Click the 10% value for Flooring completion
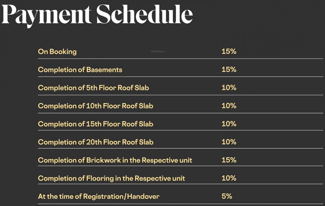Image resolution: width=325 pixels, height=206 pixels. pyautogui.click(x=229, y=178)
